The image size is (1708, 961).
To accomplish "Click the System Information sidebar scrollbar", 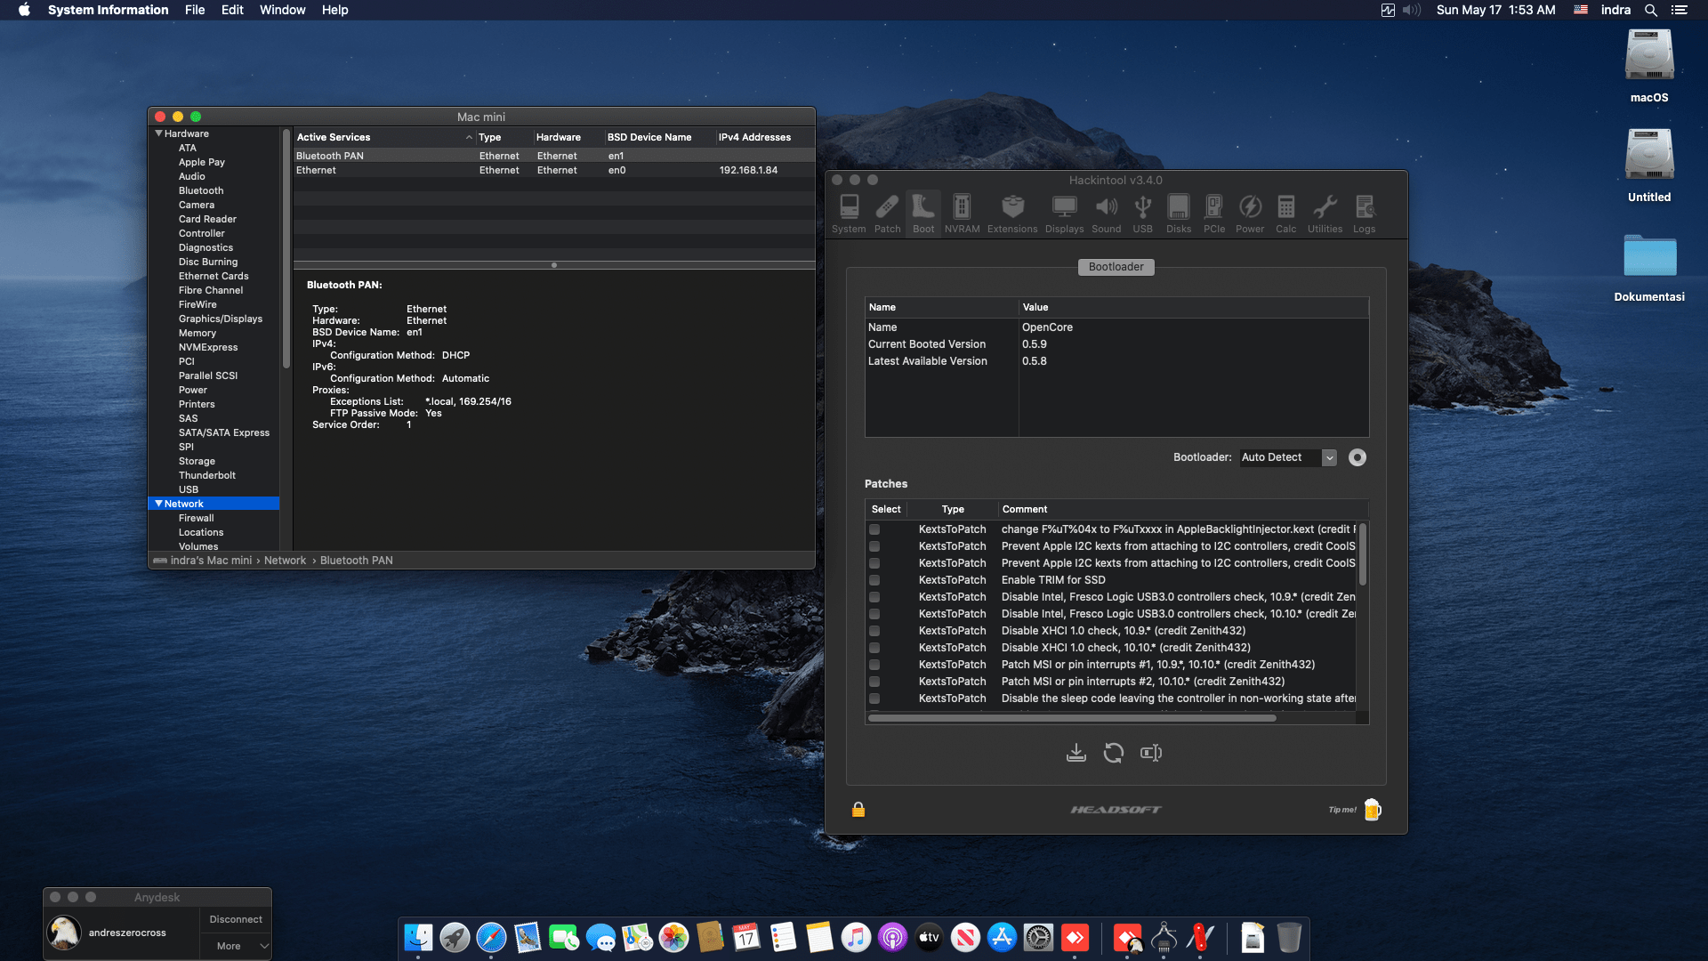I will click(x=286, y=249).
